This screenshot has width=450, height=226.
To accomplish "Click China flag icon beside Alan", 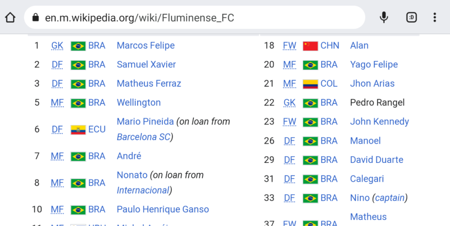I will coord(310,45).
